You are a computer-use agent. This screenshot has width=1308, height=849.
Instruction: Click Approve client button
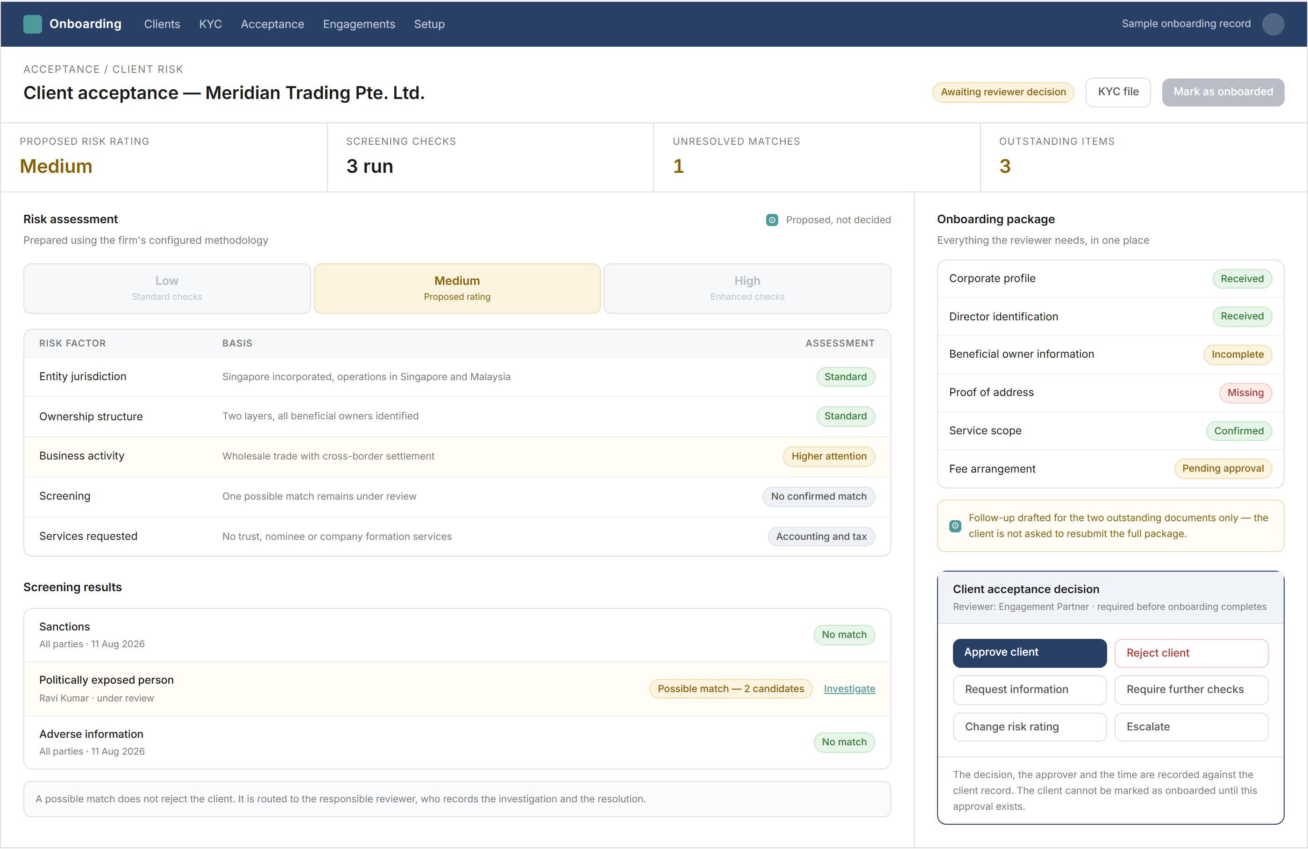(1030, 652)
